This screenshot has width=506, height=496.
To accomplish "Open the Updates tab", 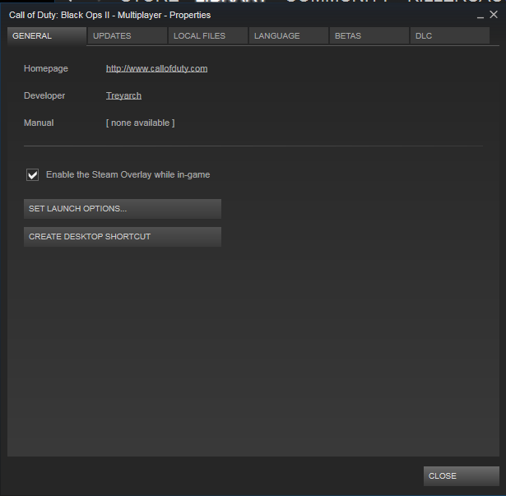I will pyautogui.click(x=128, y=36).
